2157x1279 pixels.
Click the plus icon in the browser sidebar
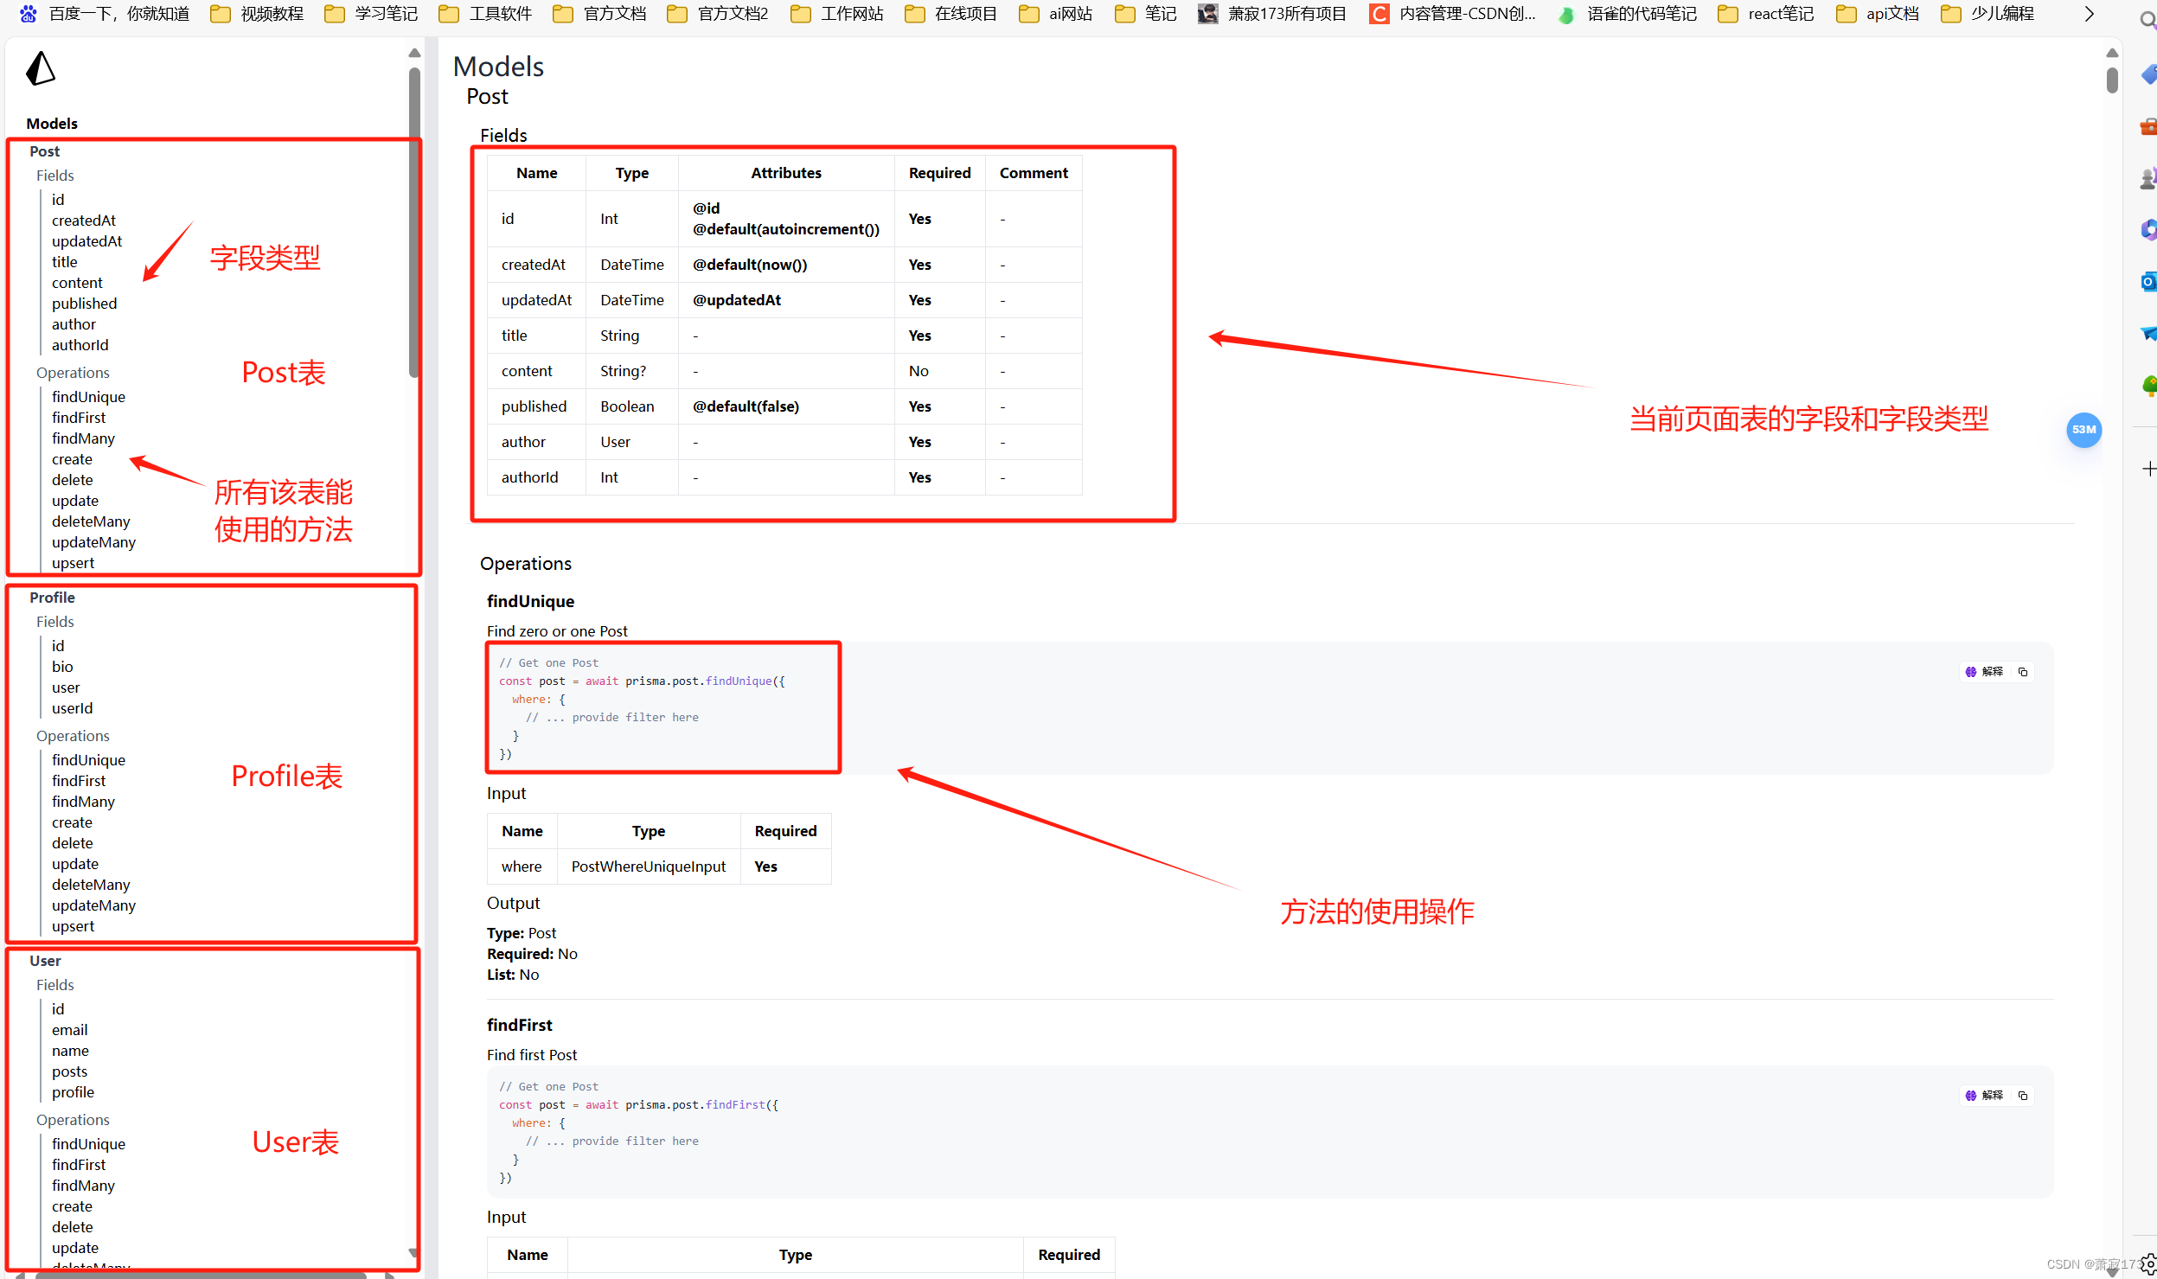coord(2148,469)
